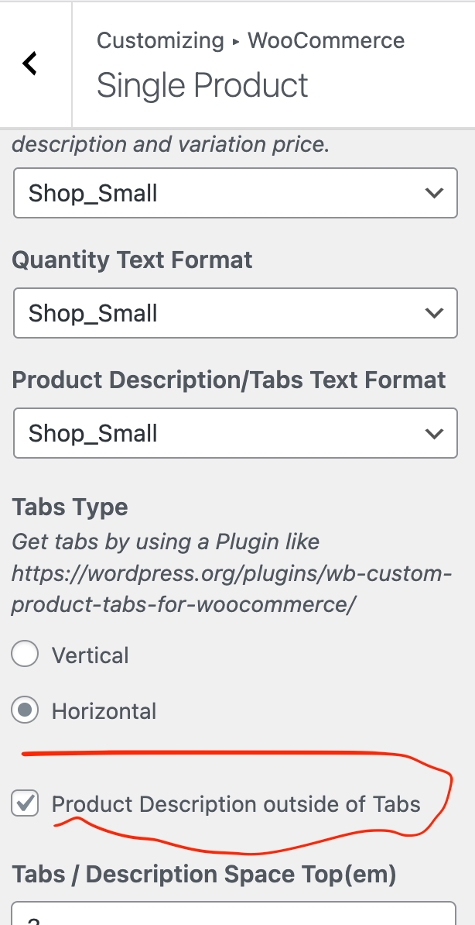The image size is (475, 925).
Task: Click the Product Description/Tabs Text Format chevron
Action: point(435,433)
